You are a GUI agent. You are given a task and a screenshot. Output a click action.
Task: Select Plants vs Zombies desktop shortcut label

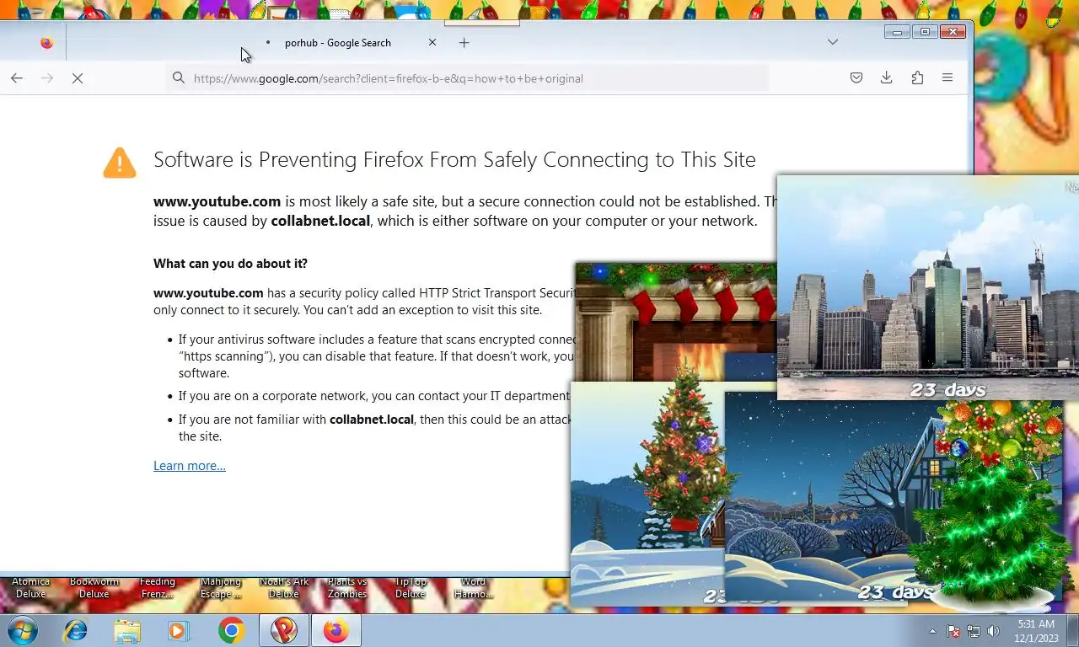pos(347,588)
